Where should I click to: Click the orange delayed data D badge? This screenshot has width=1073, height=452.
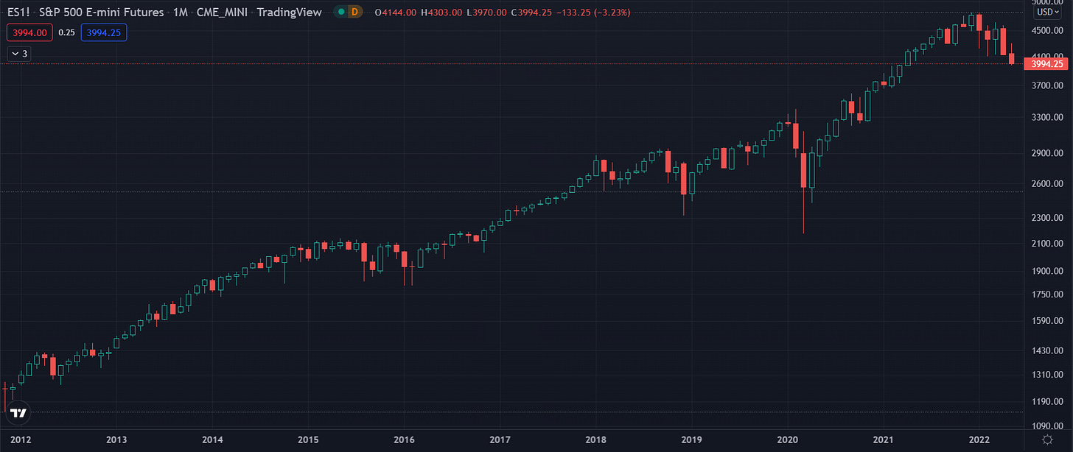(355, 12)
